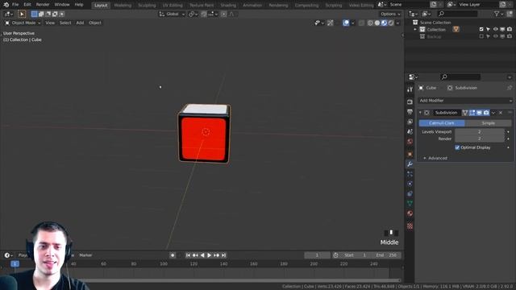Screen dimensions: 516x290
Task: Open the Scene properties tab
Action: pyautogui.click(x=410, y=131)
